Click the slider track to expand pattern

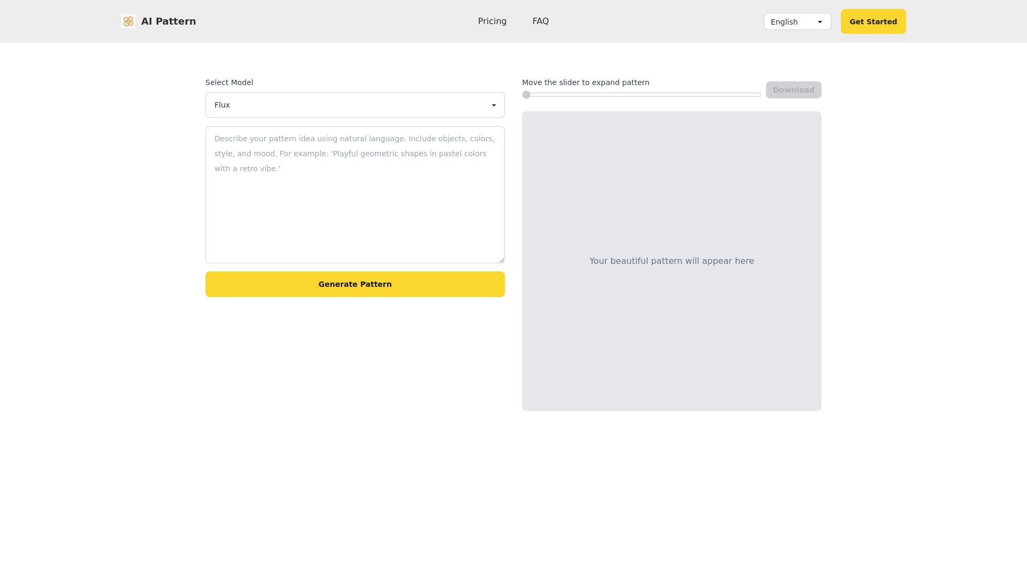coord(642,95)
